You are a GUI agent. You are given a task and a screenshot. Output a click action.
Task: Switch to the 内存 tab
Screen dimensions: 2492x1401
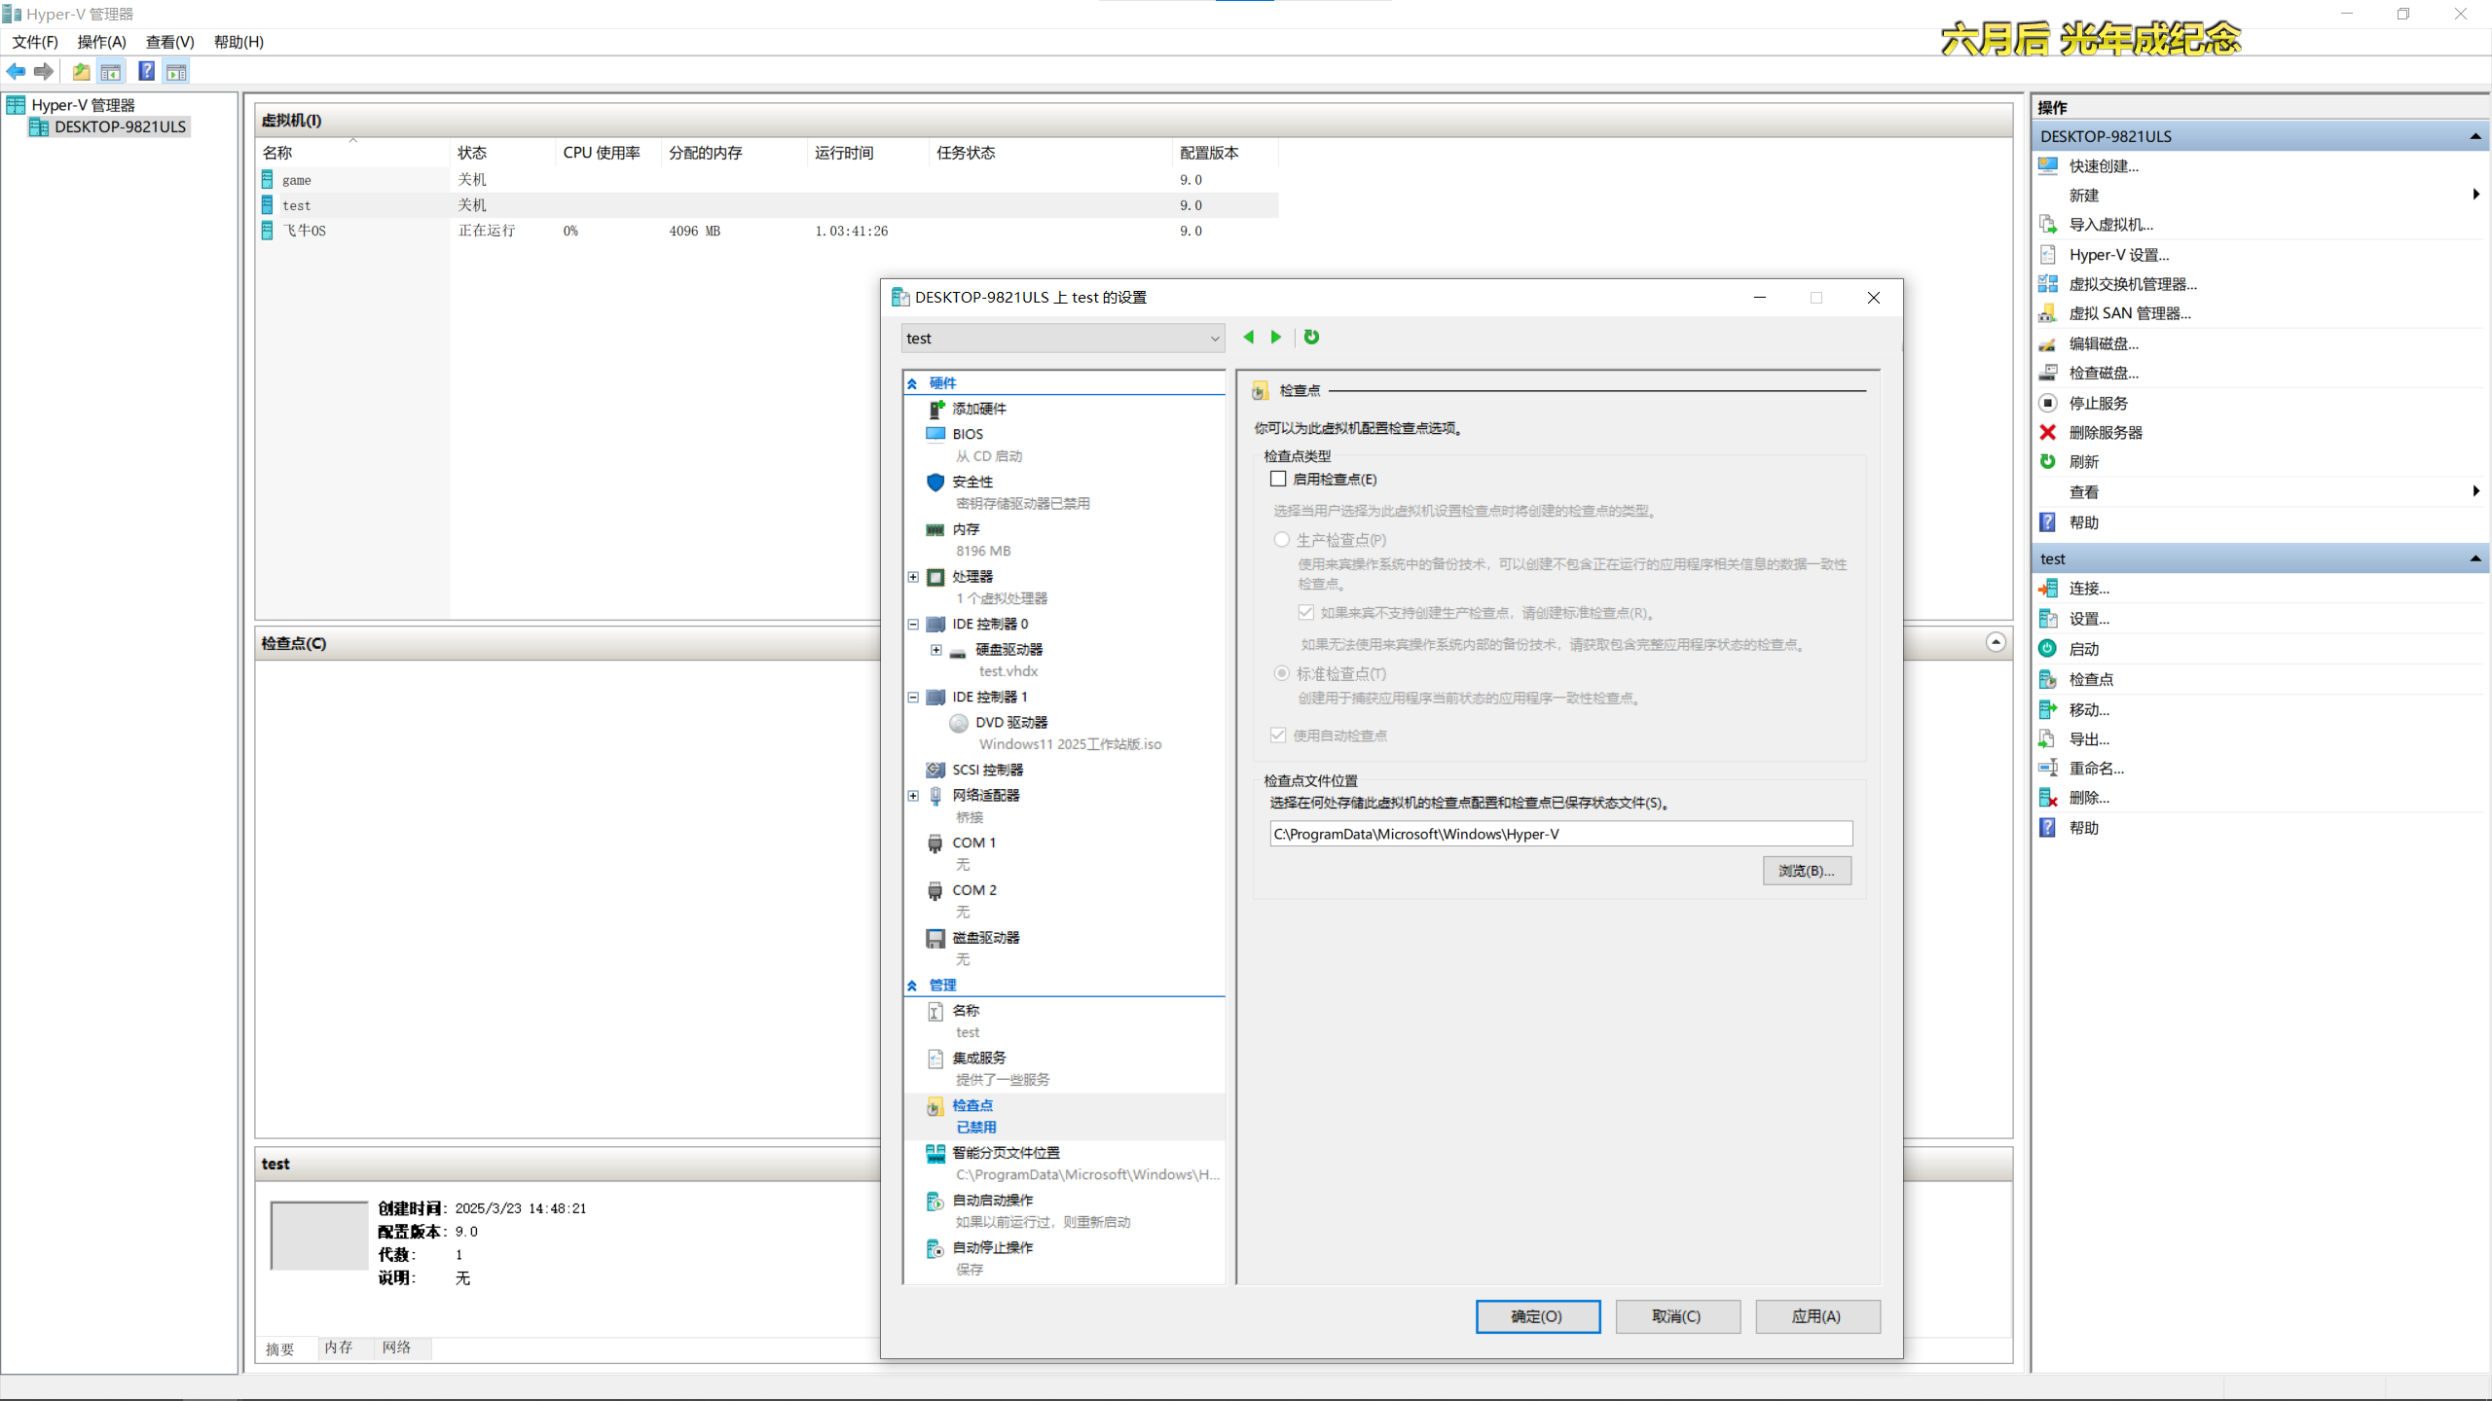click(339, 1347)
